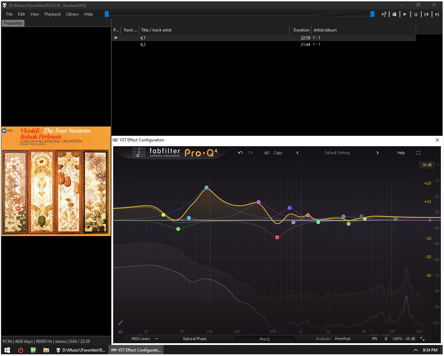Show the piano keyboard display
The image size is (444, 356).
120,331
